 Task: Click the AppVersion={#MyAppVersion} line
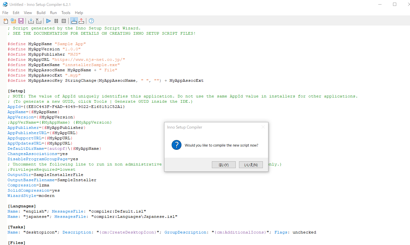click(x=42, y=117)
